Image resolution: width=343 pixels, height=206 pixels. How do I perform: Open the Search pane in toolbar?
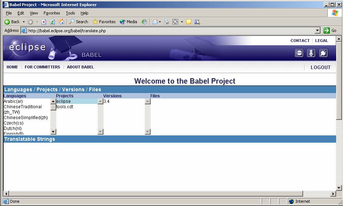pyautogui.click(x=79, y=22)
